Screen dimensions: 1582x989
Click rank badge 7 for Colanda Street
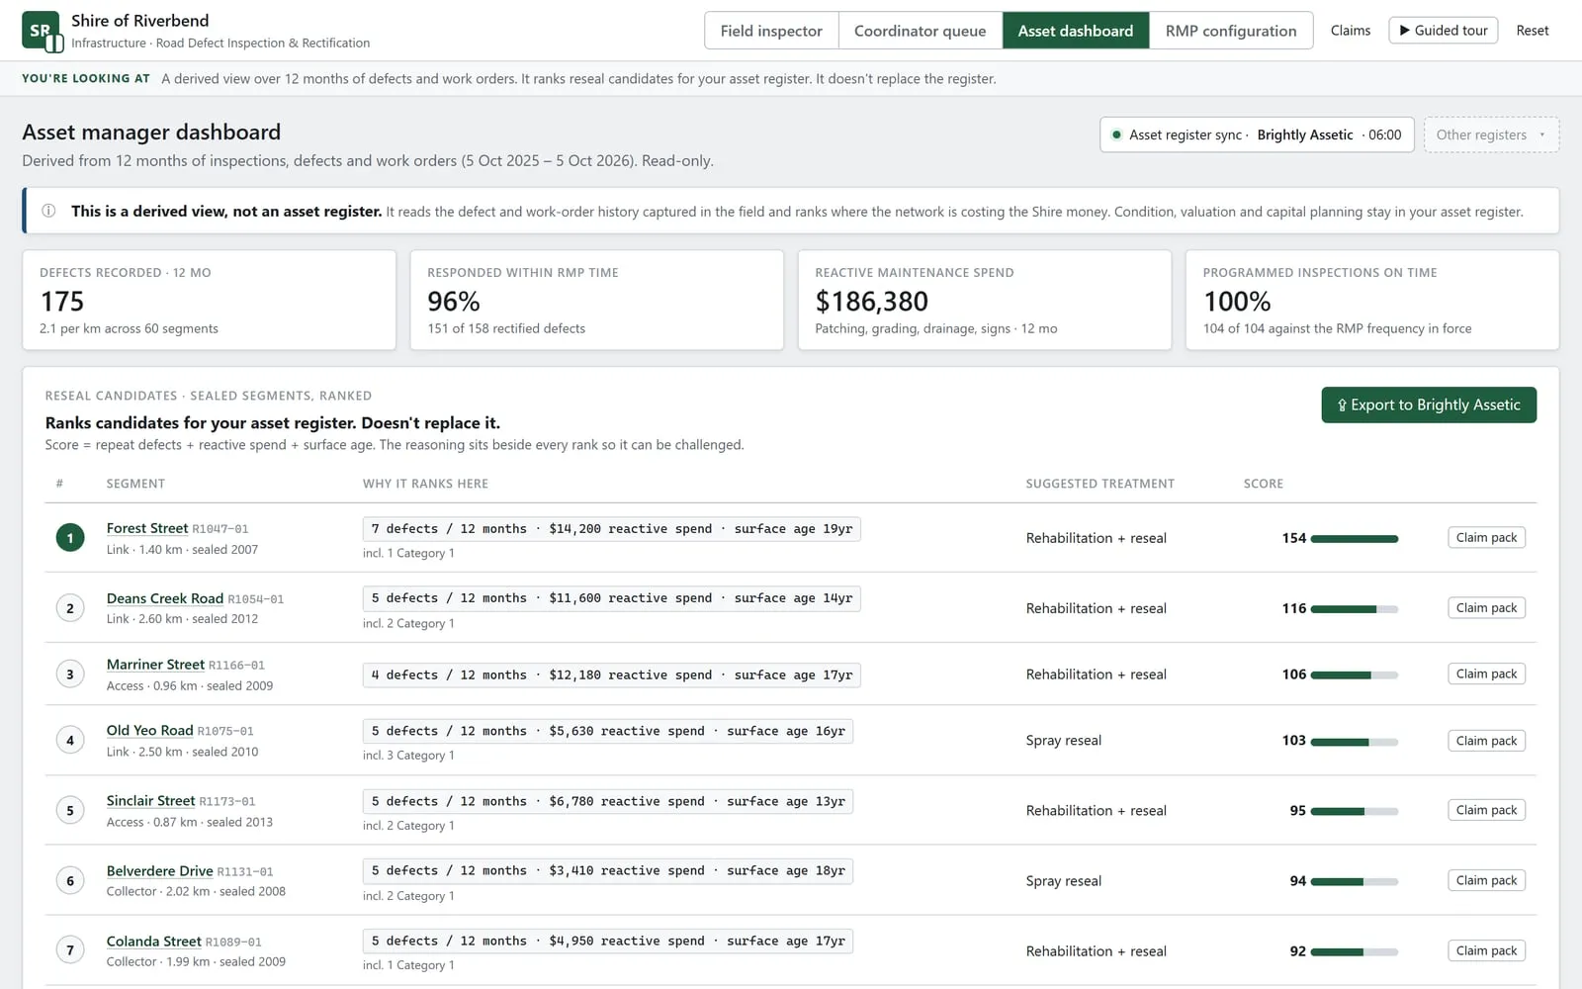[69, 951]
